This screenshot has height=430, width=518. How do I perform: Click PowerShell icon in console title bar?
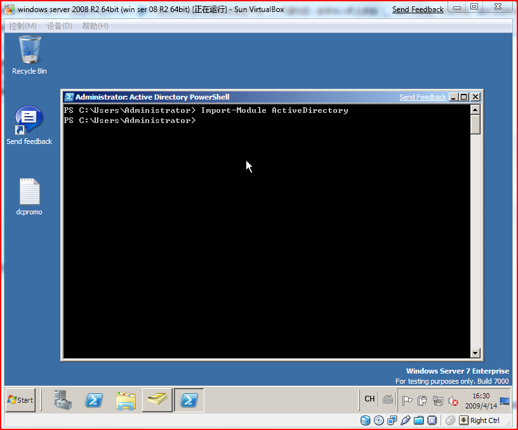pos(69,97)
